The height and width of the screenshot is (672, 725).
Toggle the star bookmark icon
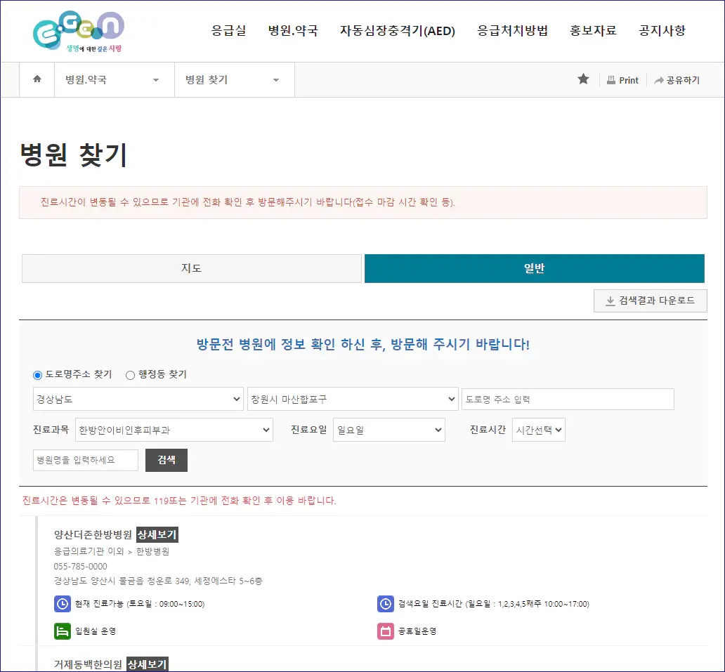click(583, 79)
